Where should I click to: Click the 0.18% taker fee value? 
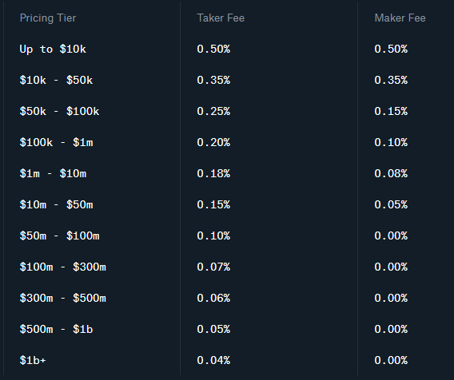pyautogui.click(x=213, y=173)
